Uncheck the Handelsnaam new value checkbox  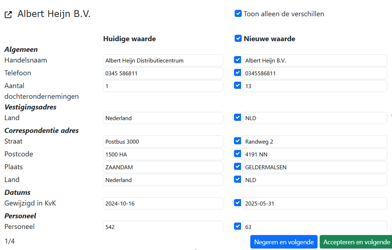237,60
